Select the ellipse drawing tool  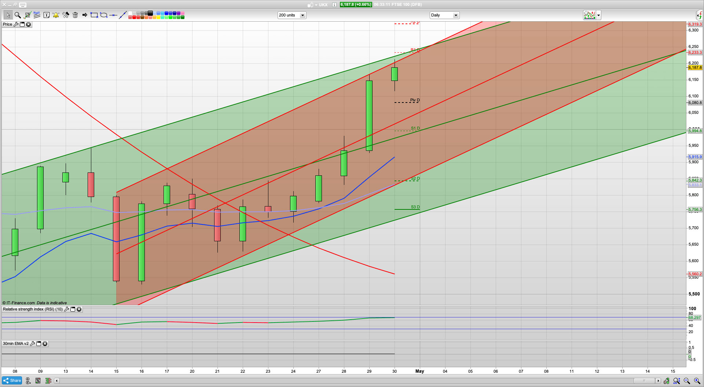(x=104, y=15)
